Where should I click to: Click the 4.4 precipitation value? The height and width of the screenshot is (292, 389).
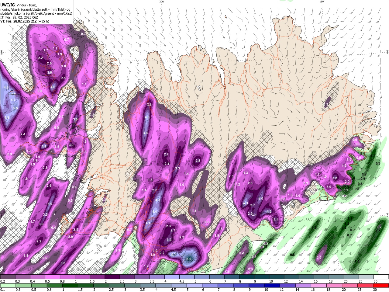click(154, 211)
